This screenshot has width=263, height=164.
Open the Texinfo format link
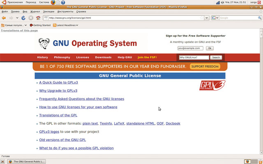(106, 123)
